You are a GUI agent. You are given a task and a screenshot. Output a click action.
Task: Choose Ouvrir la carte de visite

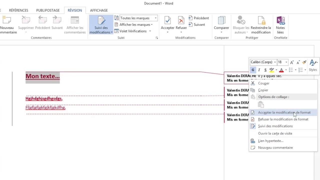(283, 133)
